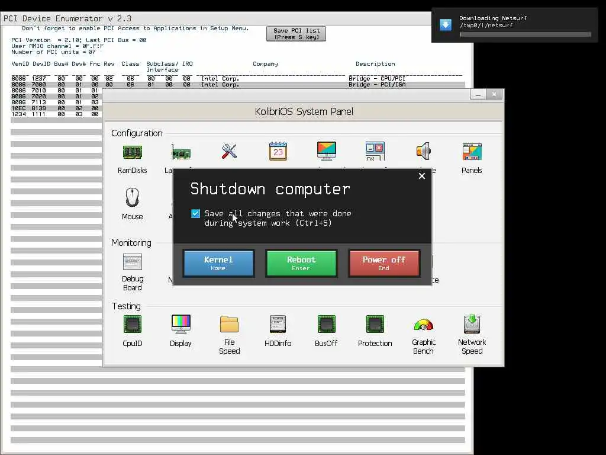This screenshot has height=455, width=606.
Task: Open the colorful monitor display settings icon
Action: (x=327, y=151)
